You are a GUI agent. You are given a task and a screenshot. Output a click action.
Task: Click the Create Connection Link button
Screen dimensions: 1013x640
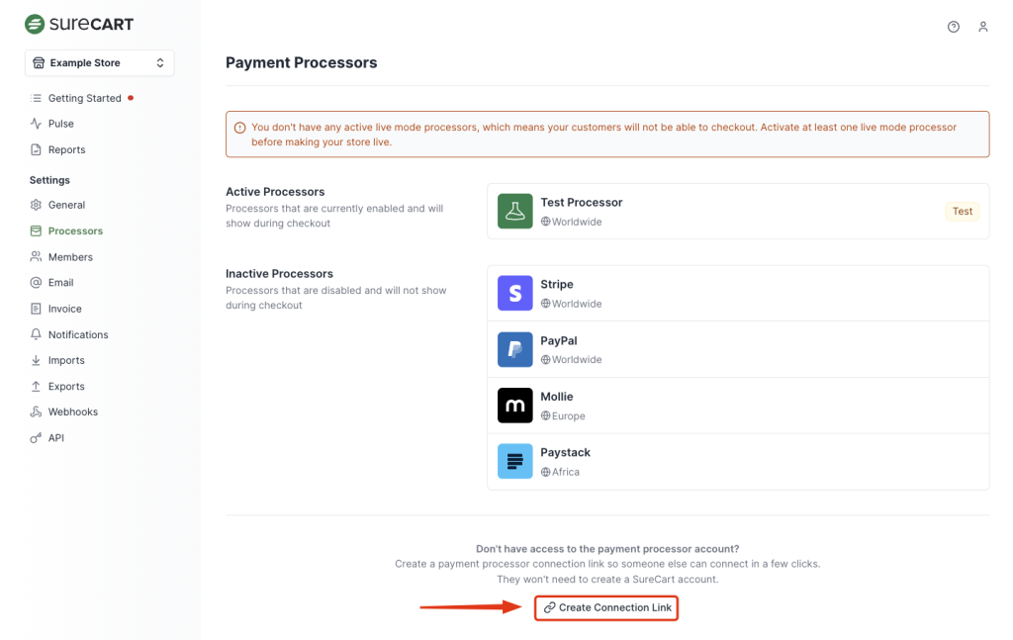tap(606, 607)
